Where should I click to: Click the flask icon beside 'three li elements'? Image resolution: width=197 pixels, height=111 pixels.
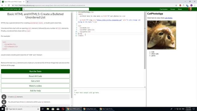[x=4, y=102]
